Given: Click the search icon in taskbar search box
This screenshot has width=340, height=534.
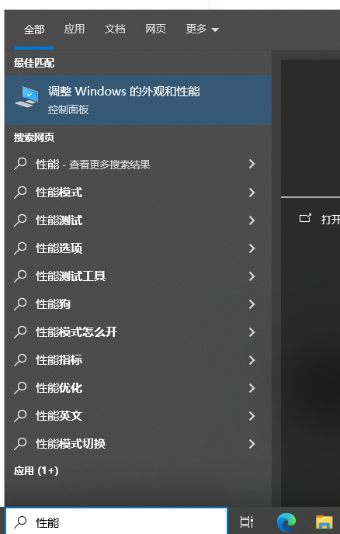Looking at the screenshot, I should 20,522.
